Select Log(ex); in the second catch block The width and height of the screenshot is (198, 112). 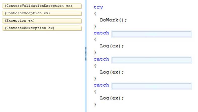[x=112, y=72]
